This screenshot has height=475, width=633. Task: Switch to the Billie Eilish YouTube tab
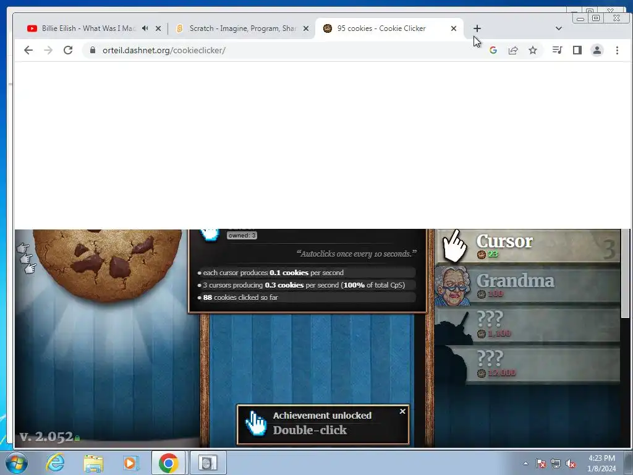point(89,28)
